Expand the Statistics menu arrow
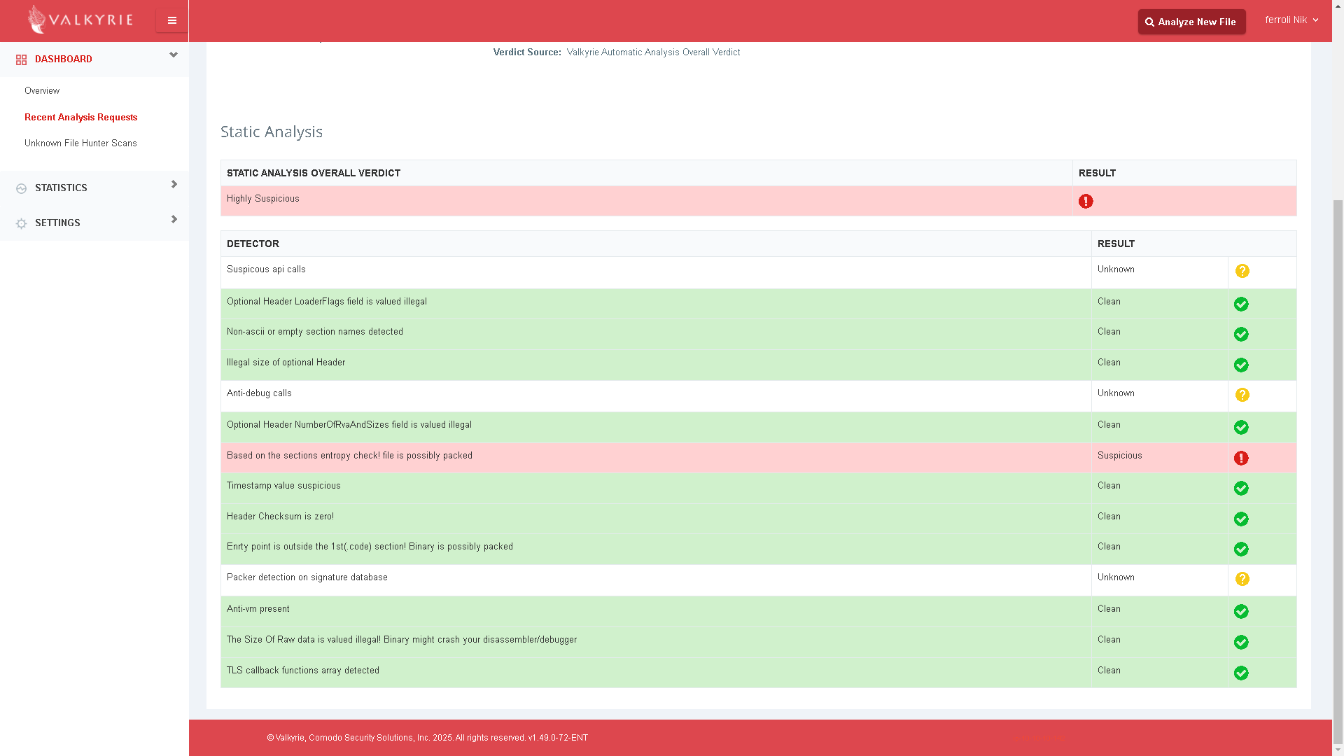 [174, 184]
